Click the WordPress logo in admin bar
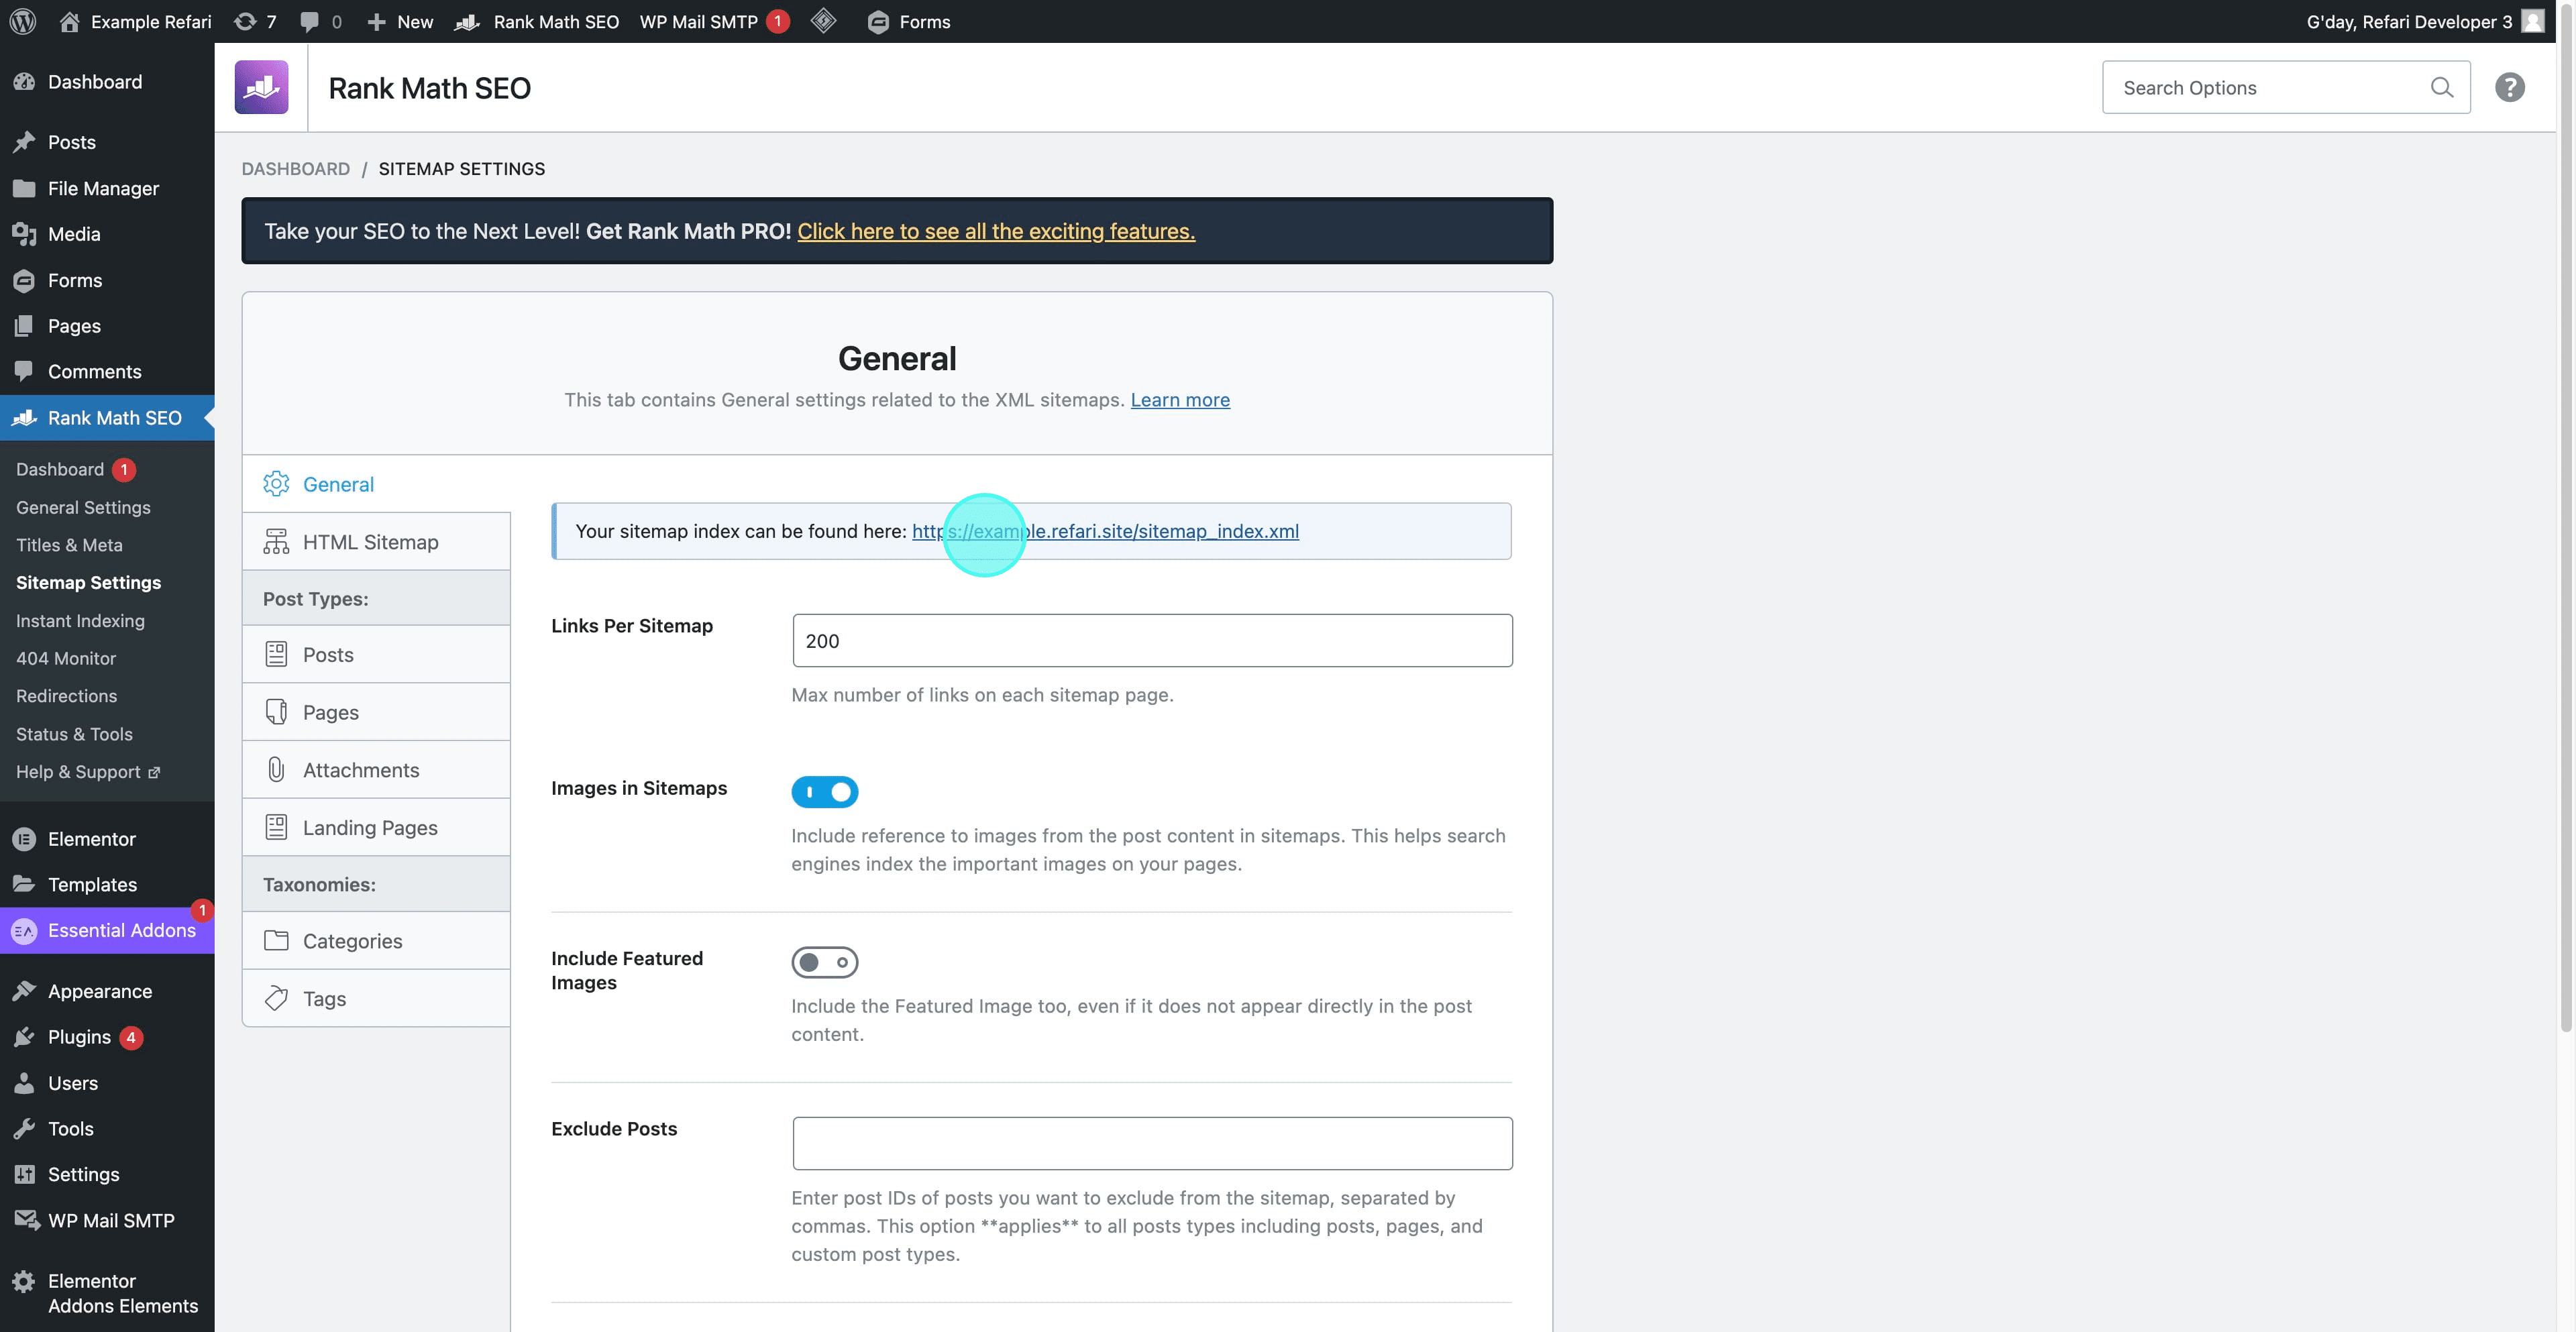The height and width of the screenshot is (1332, 2576). pyautogui.click(x=23, y=21)
